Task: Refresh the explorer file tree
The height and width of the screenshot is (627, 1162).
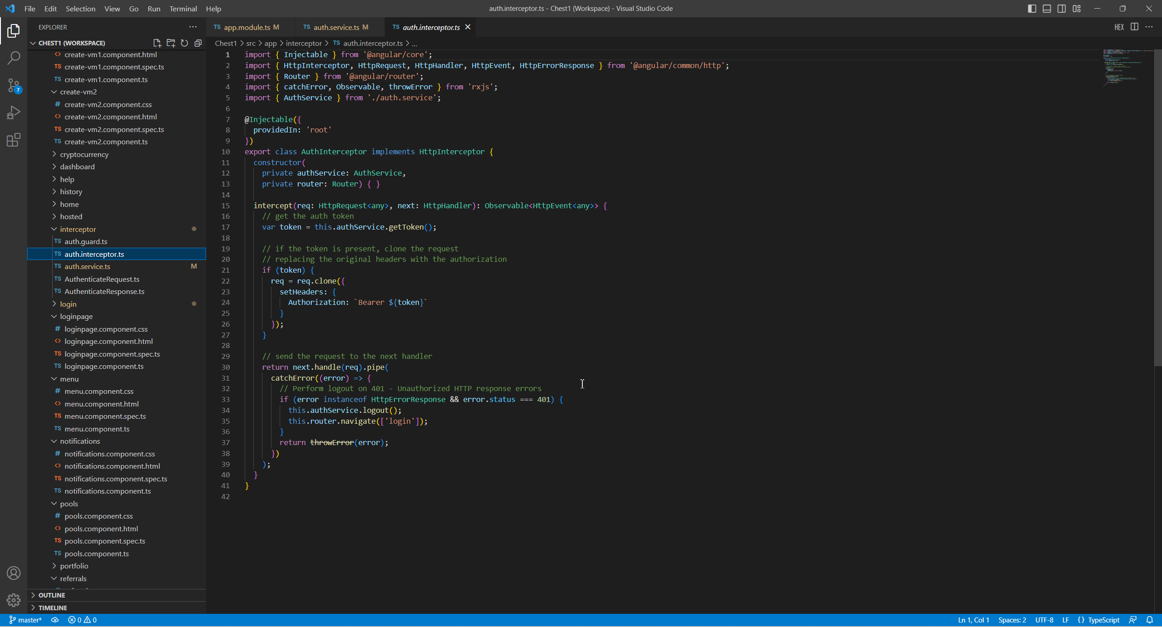Action: pyautogui.click(x=184, y=43)
